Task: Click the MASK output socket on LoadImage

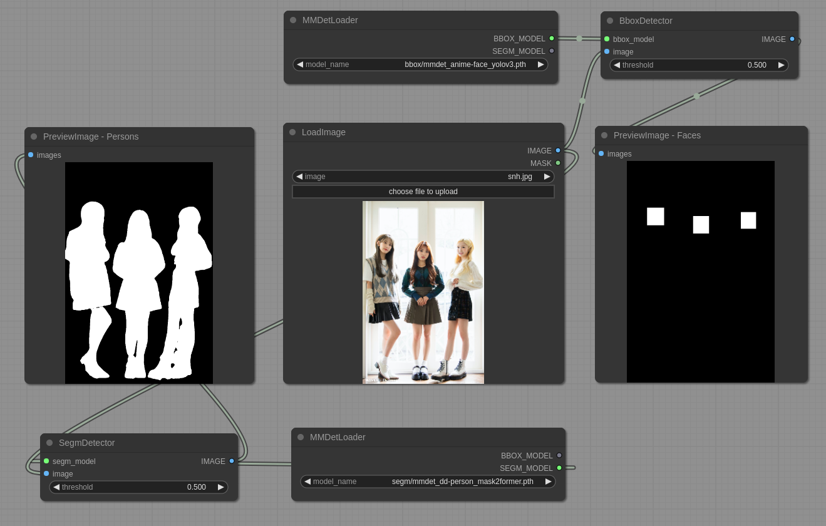Action: point(558,163)
